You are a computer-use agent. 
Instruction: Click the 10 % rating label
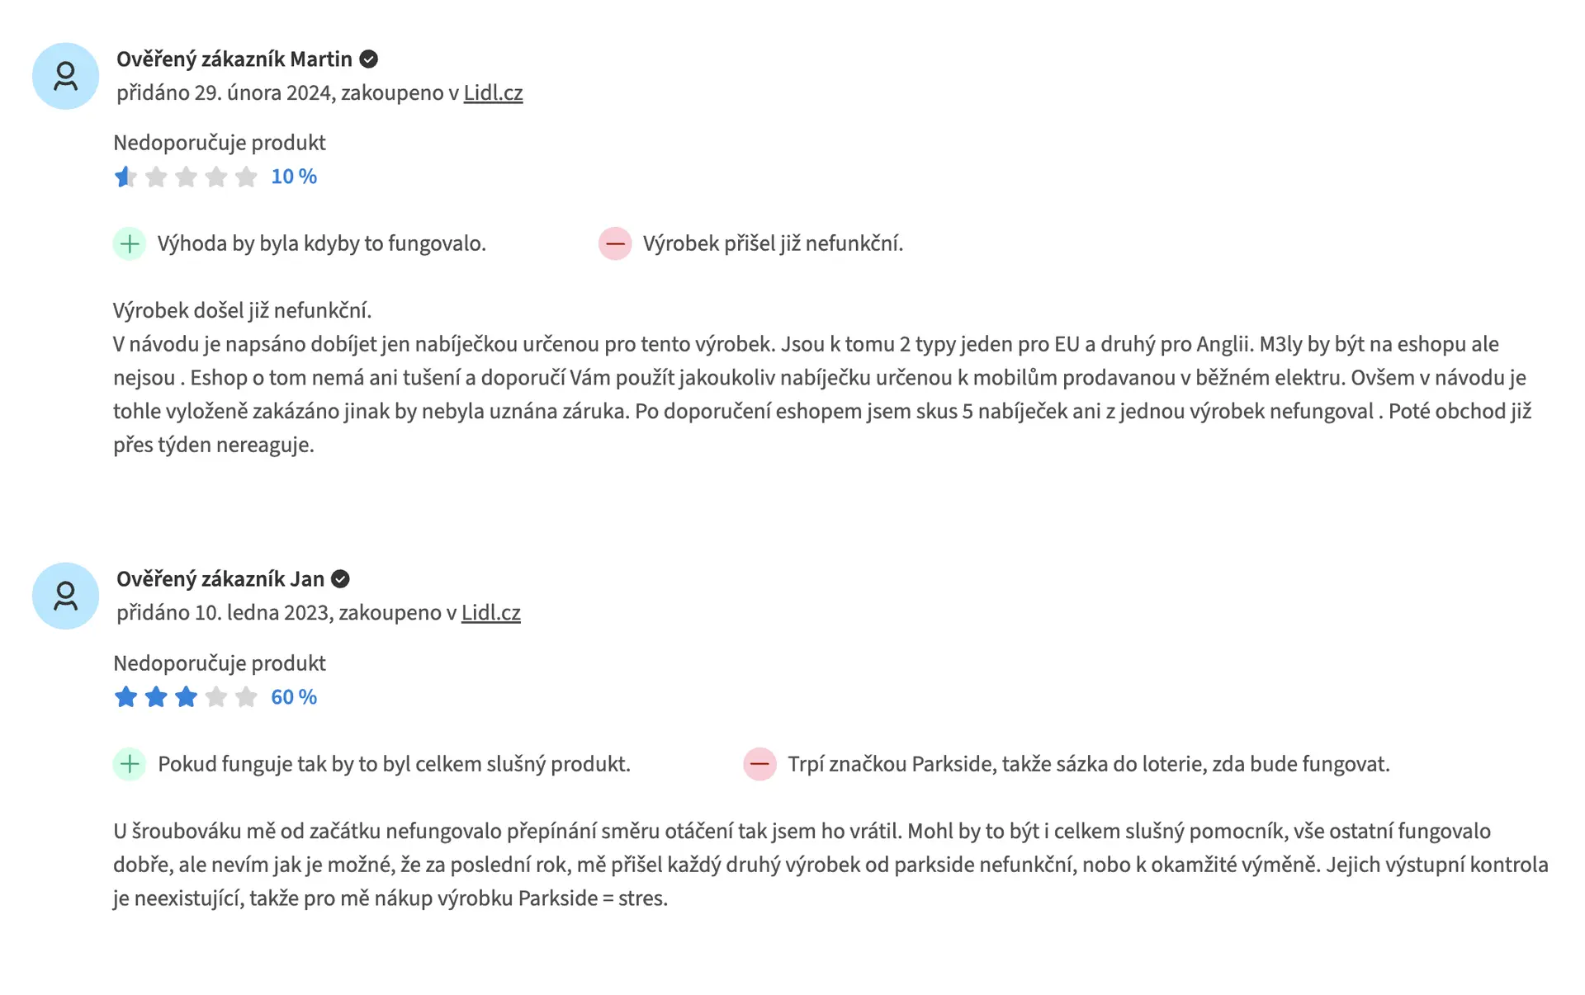click(294, 177)
